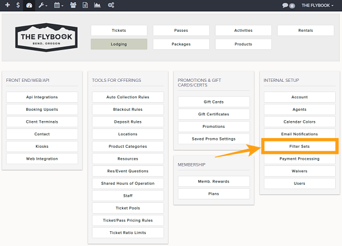Open Gift Cards
The image size is (342, 246).
point(214,102)
